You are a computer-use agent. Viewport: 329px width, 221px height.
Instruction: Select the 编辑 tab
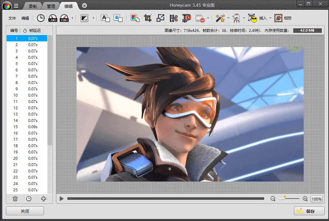[68, 6]
